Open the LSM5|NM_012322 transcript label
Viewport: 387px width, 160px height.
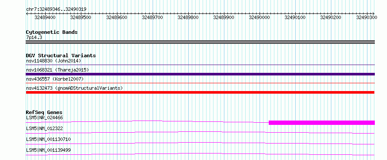[x=44, y=128]
